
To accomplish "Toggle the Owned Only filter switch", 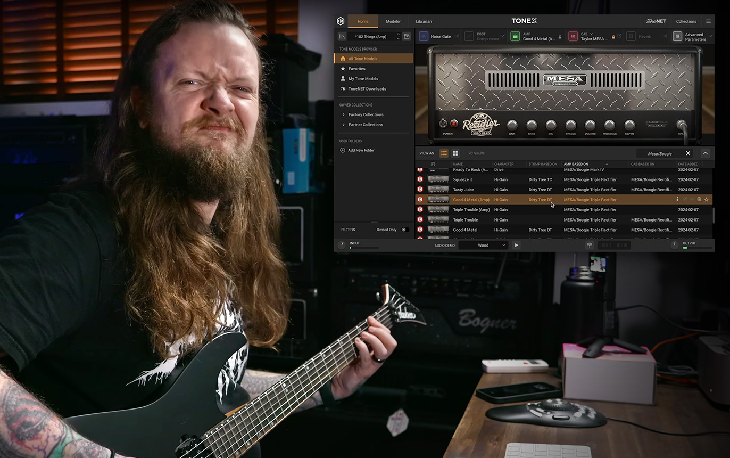I will (x=404, y=230).
